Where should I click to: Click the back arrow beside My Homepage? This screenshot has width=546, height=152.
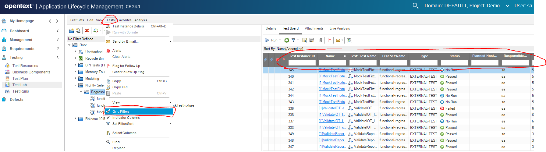point(50,21)
